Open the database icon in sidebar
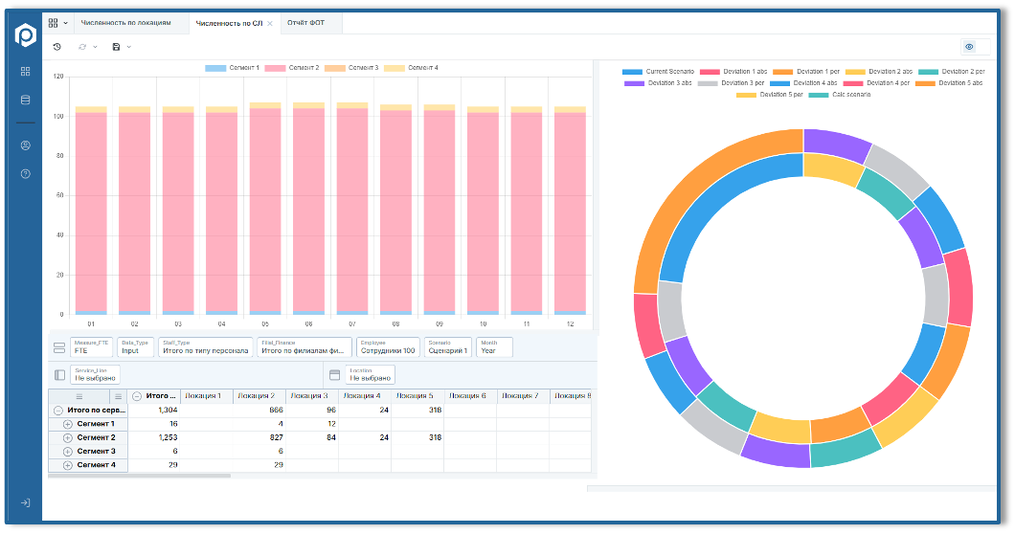This screenshot has width=1015, height=534. coord(25,100)
